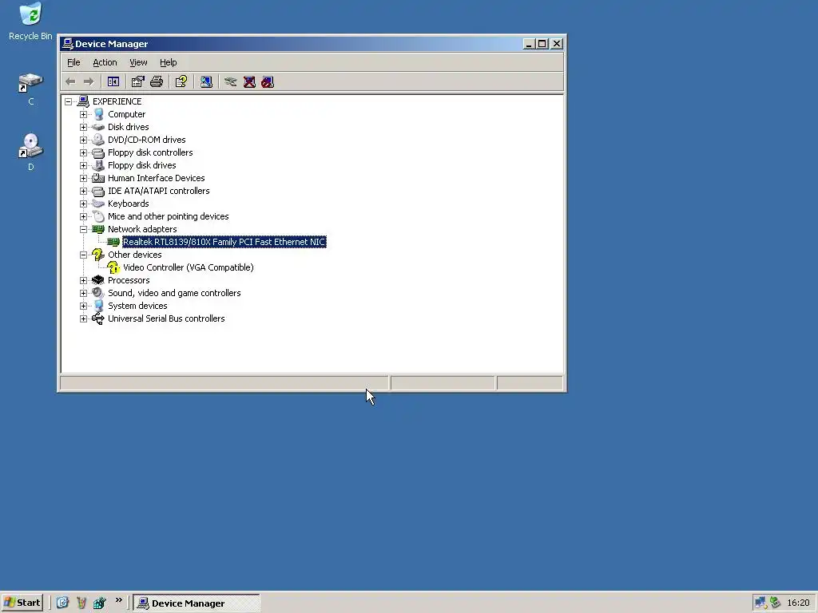Toggle the show/hide console tree toolbar icon

pos(113,82)
